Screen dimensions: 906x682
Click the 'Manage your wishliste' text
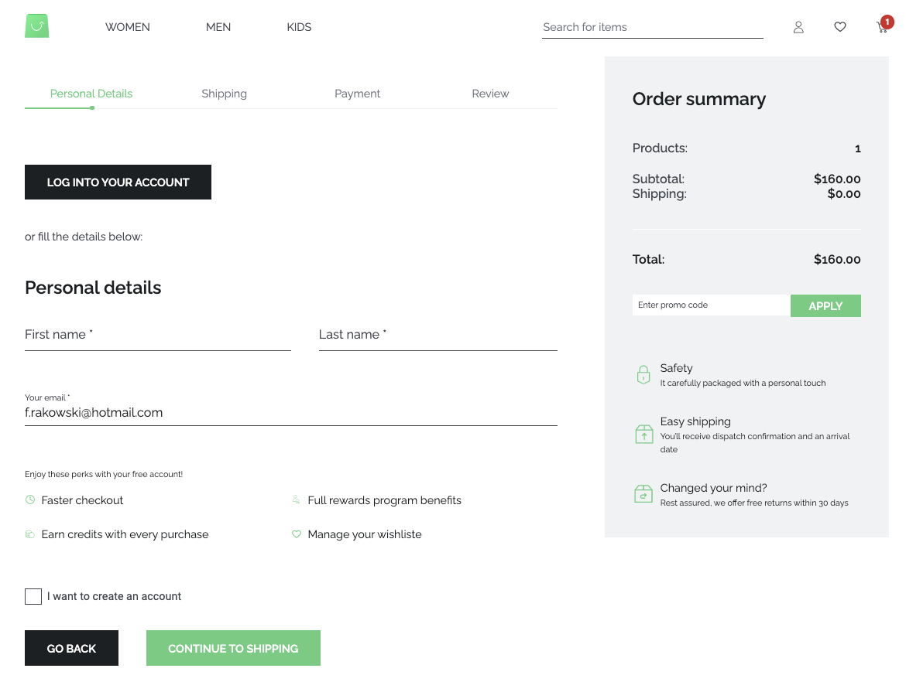pyautogui.click(x=365, y=534)
